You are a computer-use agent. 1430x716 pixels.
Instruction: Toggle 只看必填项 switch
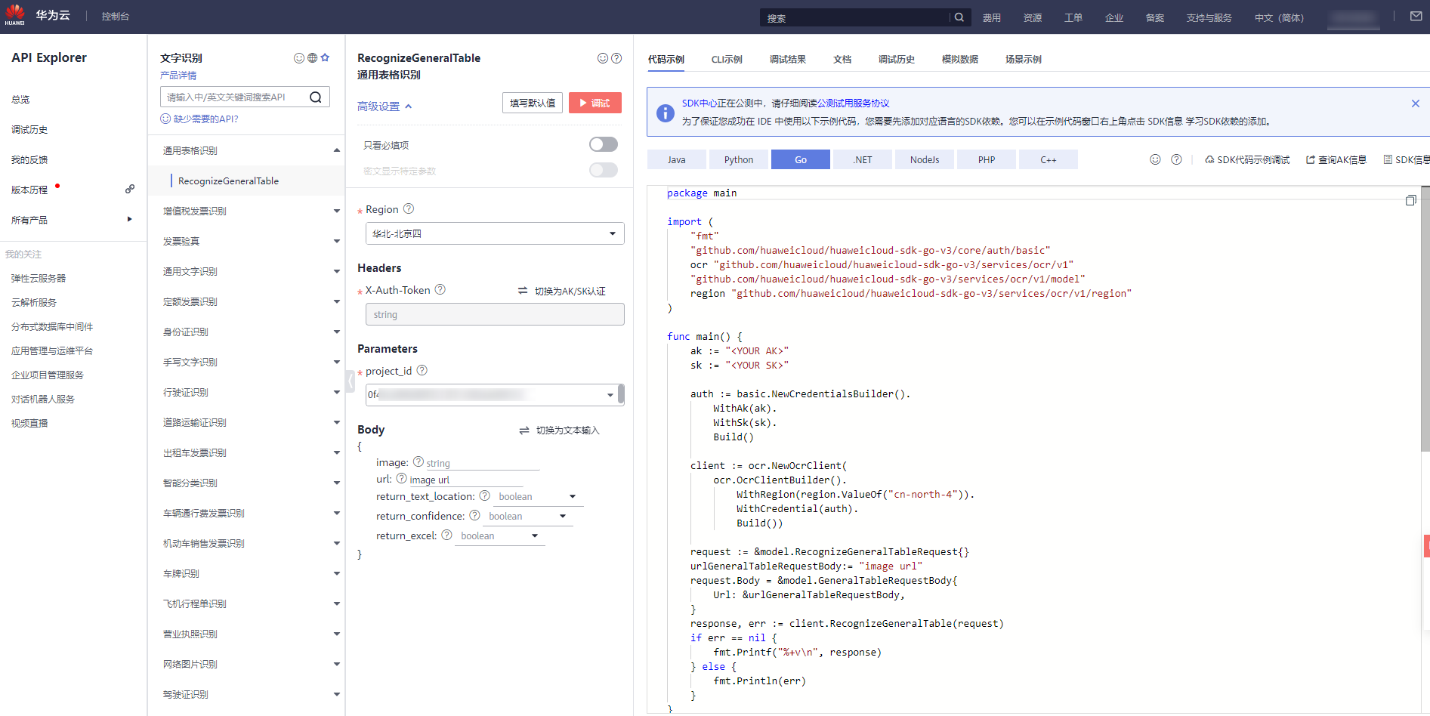tap(604, 144)
